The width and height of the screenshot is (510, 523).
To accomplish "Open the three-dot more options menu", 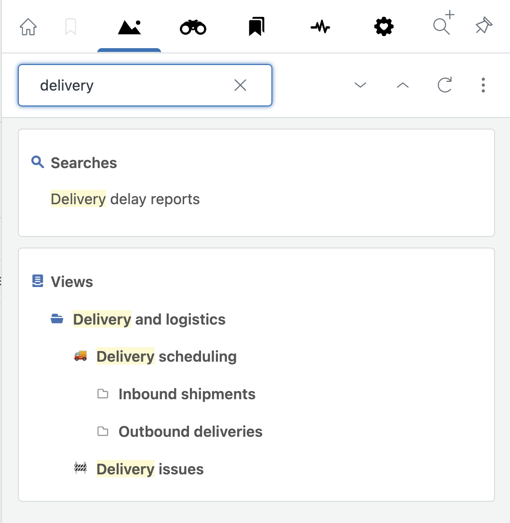I will point(483,85).
